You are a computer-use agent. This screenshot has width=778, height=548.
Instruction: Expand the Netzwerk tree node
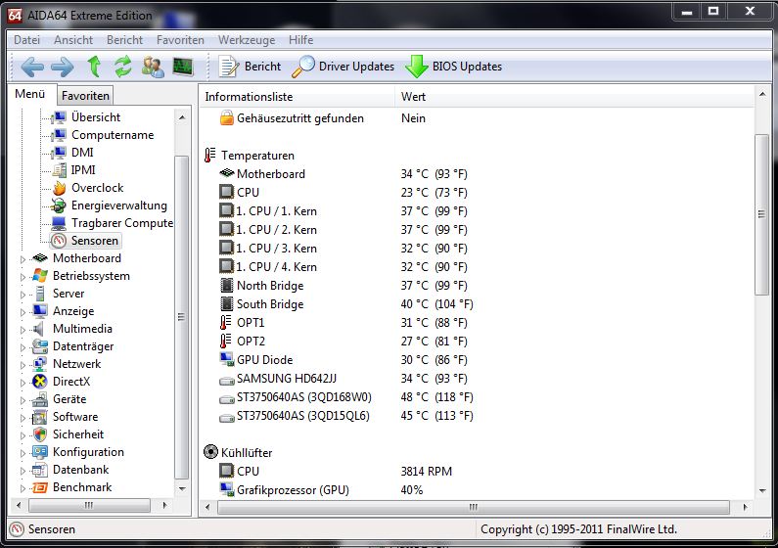pyautogui.click(x=23, y=364)
